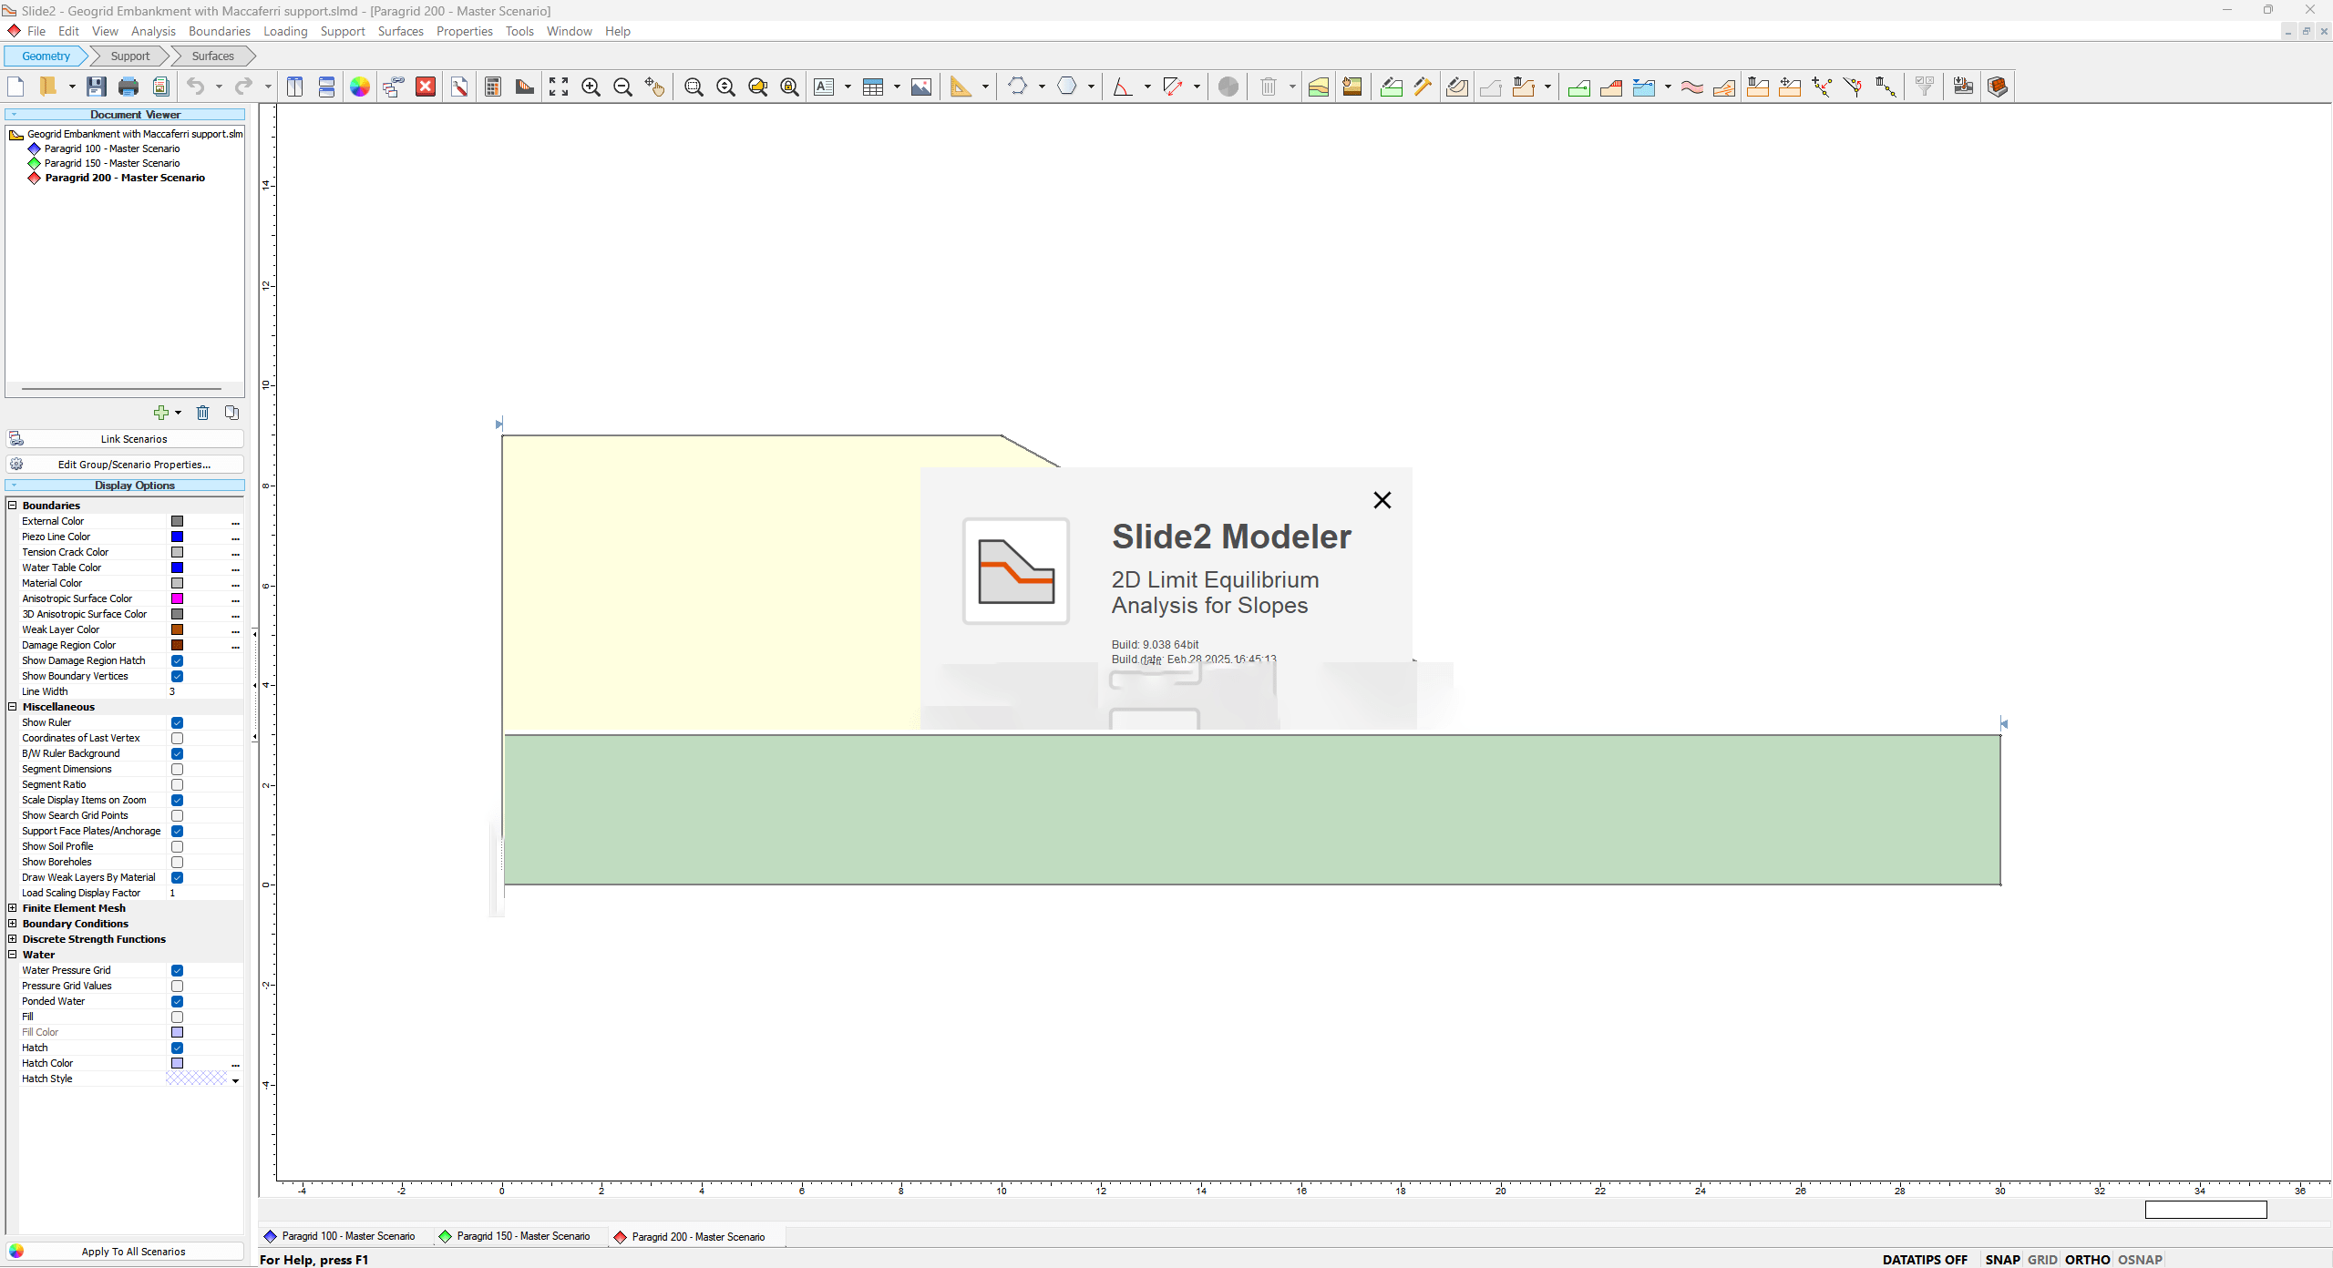Click the Apply To All Scenarios button

[124, 1252]
